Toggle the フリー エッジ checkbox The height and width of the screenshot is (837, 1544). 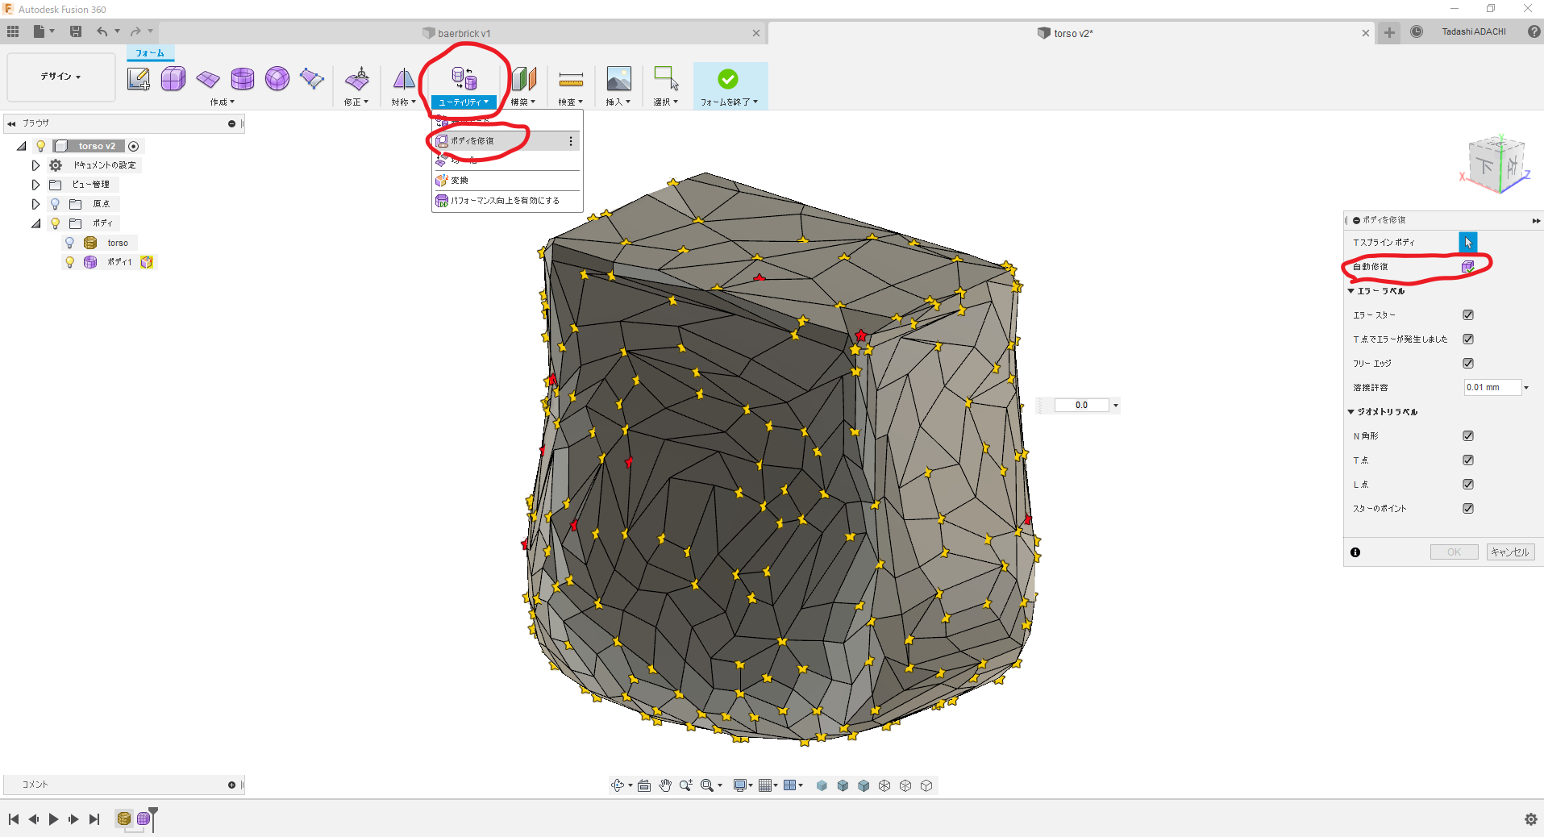coord(1468,364)
